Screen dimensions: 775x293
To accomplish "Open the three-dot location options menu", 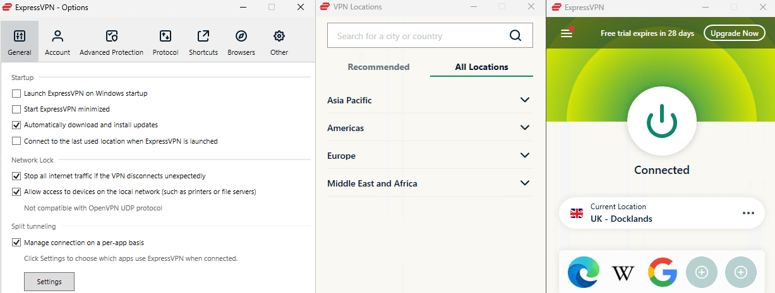I will point(748,213).
